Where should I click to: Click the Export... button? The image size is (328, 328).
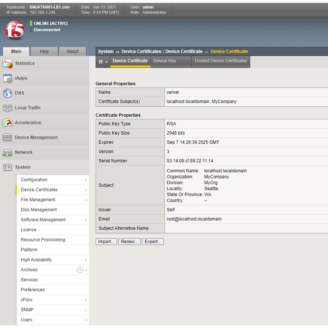[153, 242]
